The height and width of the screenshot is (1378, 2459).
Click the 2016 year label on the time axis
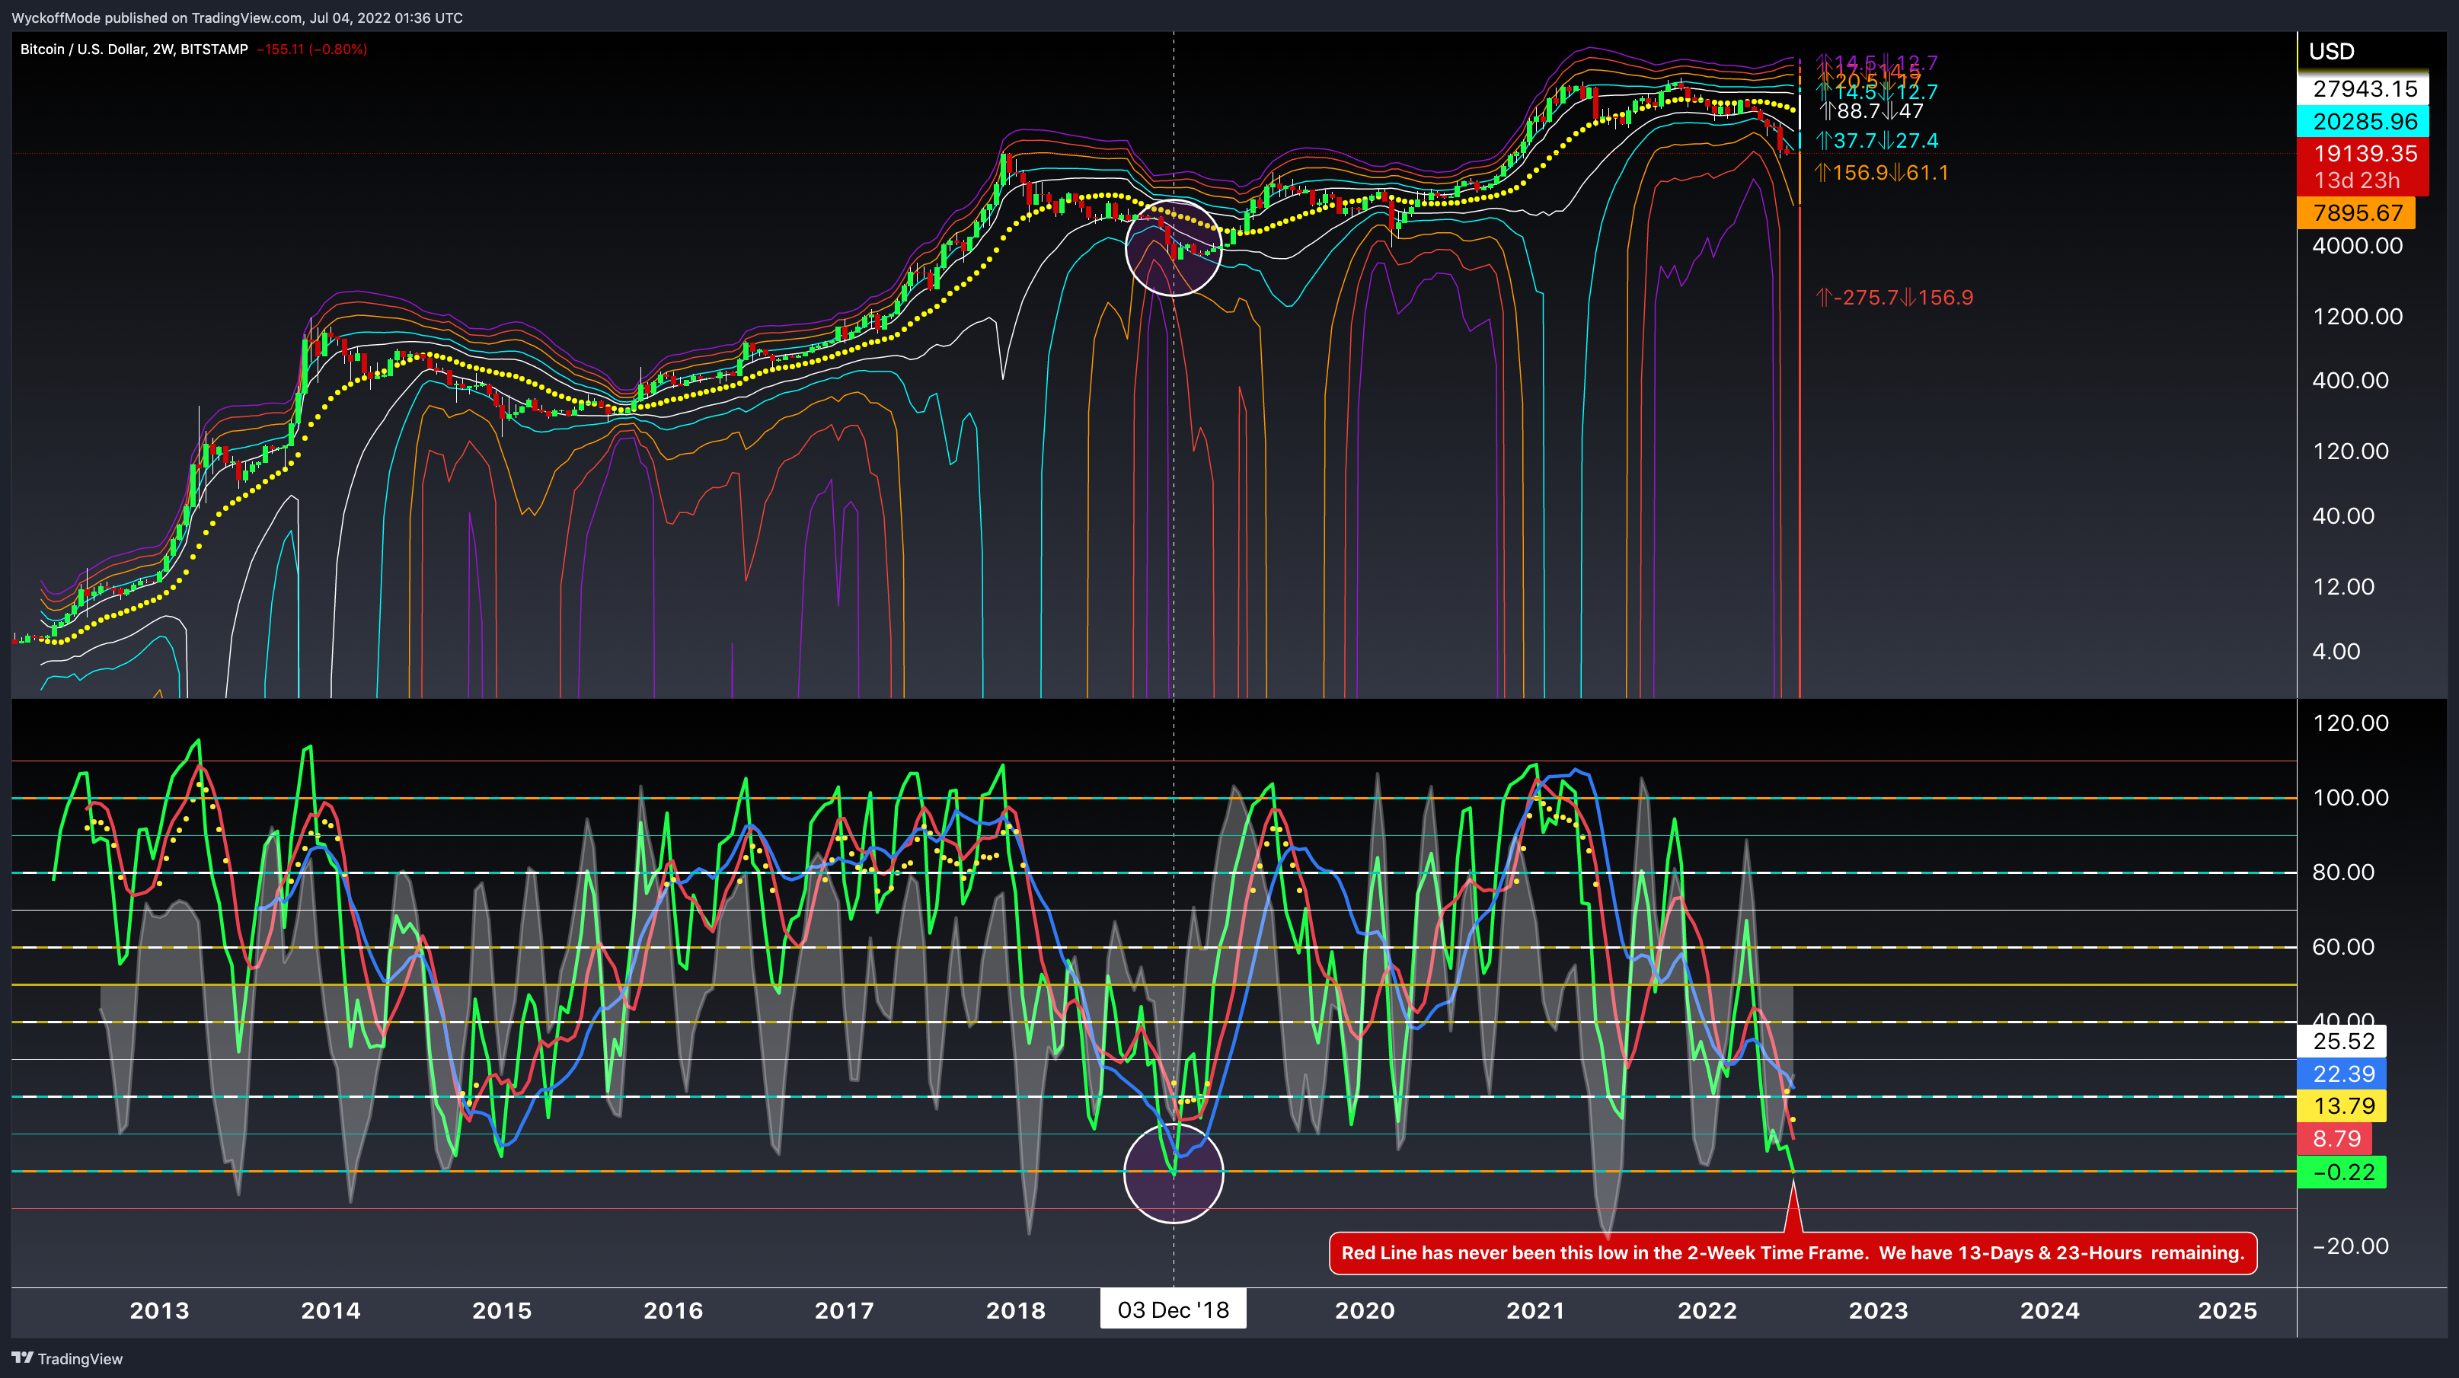(673, 1310)
